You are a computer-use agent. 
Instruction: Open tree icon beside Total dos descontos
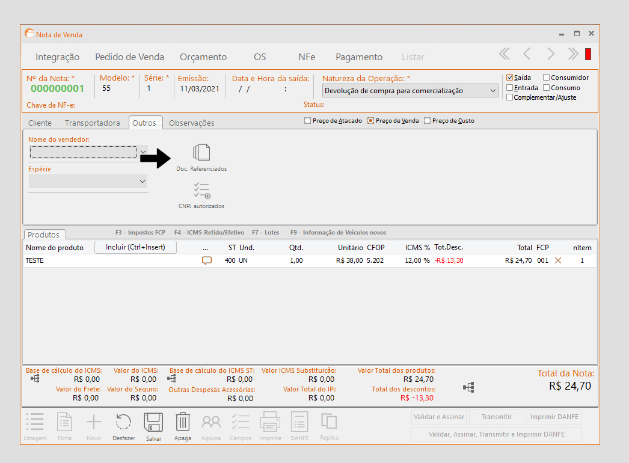pyautogui.click(x=468, y=387)
